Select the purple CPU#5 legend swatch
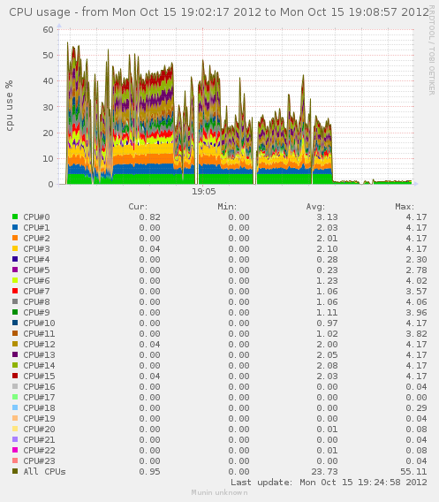Image resolution: width=439 pixels, height=502 pixels. [15, 270]
